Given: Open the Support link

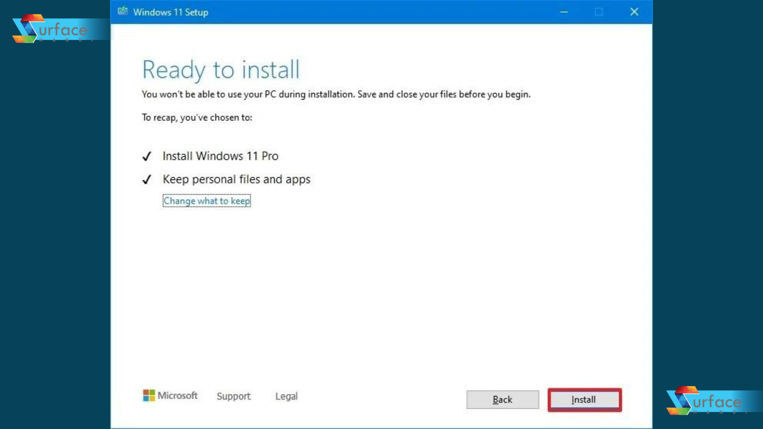Looking at the screenshot, I should click(x=234, y=396).
